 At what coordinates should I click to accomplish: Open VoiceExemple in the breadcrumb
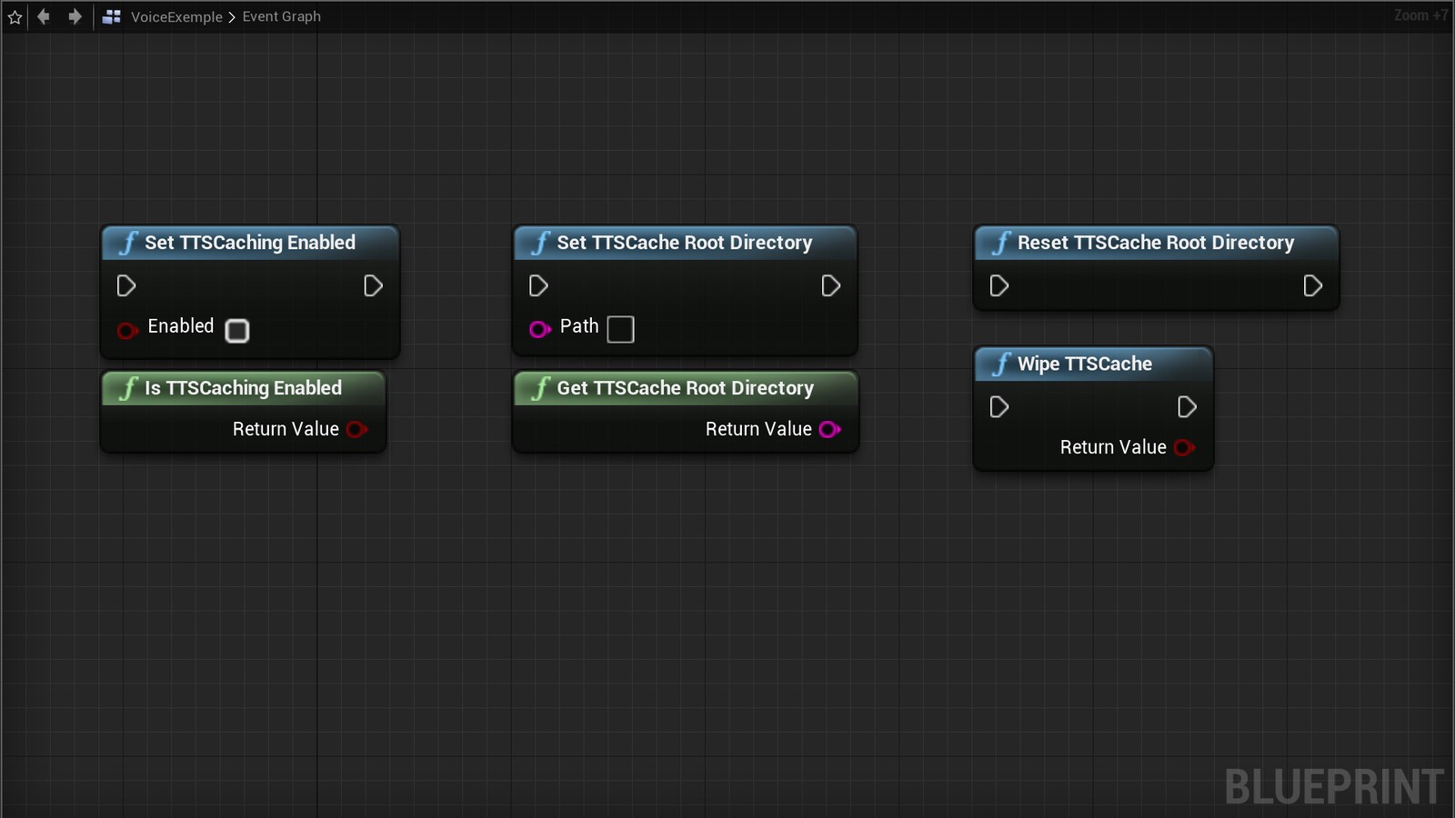click(x=176, y=16)
